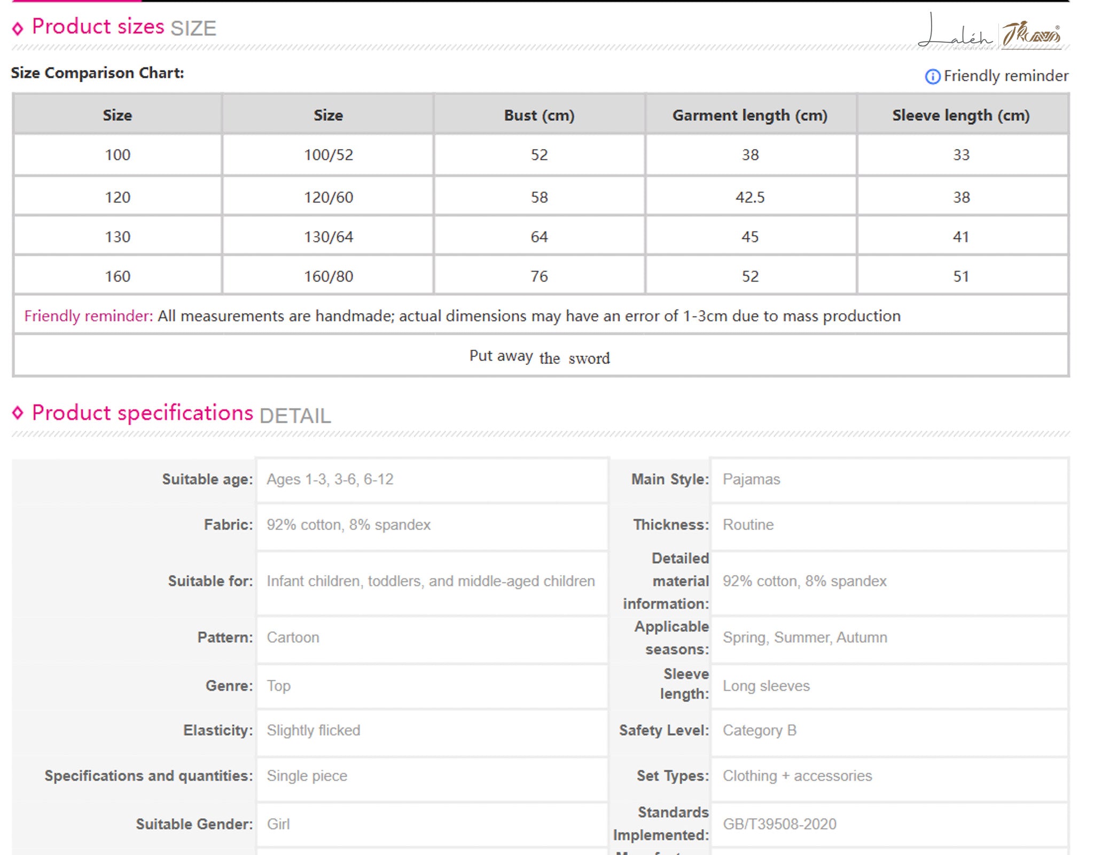Click the Genre value 'Top'

tap(278, 686)
